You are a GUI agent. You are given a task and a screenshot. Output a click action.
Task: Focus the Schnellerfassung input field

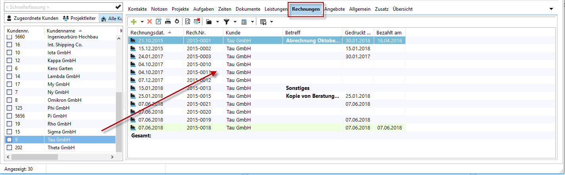58,7
